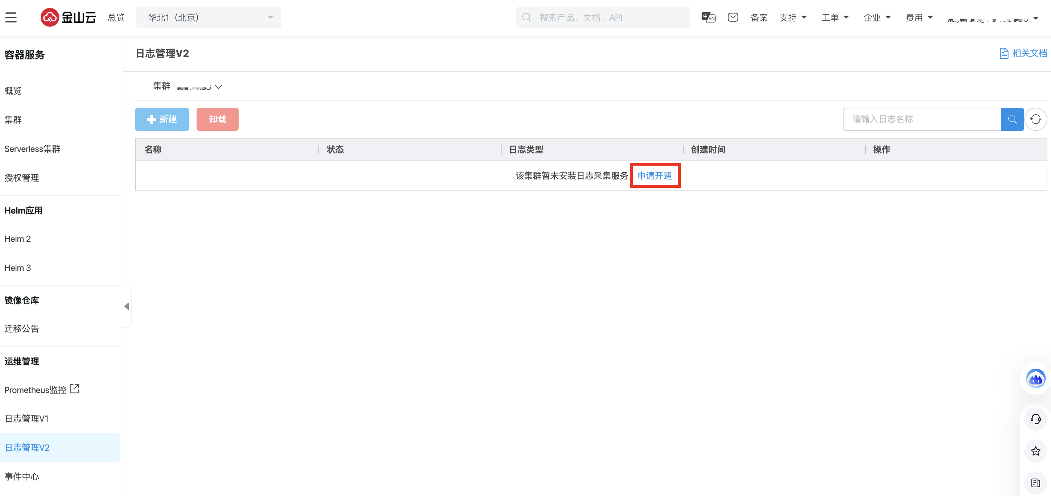
Task: Expand the 华北1（北京） region dropdown
Action: pos(209,17)
